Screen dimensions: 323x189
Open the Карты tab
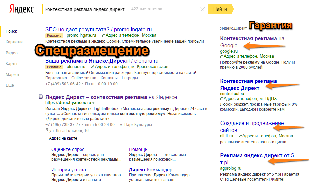pyautogui.click(x=11, y=64)
